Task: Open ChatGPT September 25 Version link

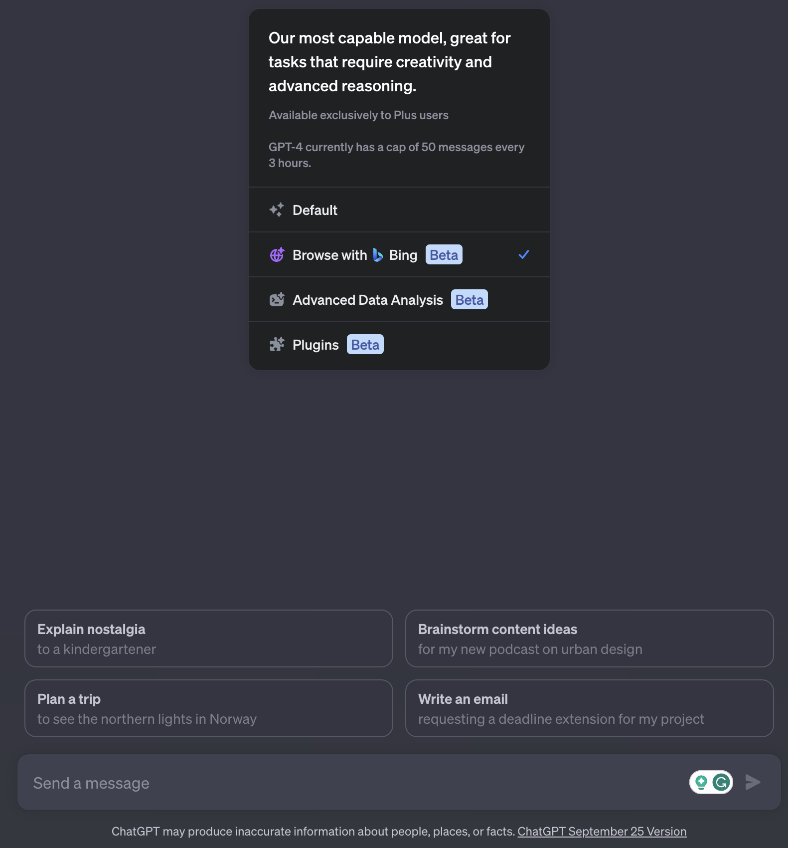Action: 602,832
